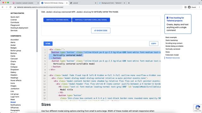The image size is (202, 113).
Task: Open the Badges component page
Action: tap(14, 48)
